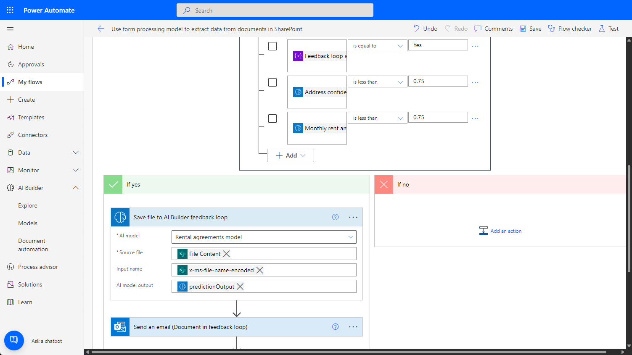Click the Test flask icon

602,29
